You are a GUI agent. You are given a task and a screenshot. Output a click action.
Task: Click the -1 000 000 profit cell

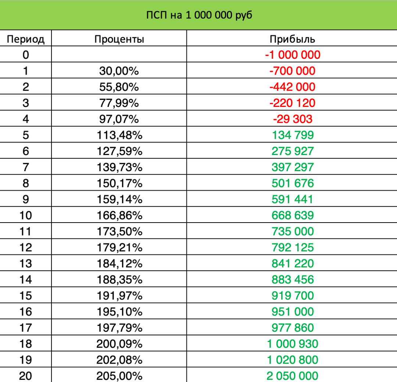click(292, 55)
